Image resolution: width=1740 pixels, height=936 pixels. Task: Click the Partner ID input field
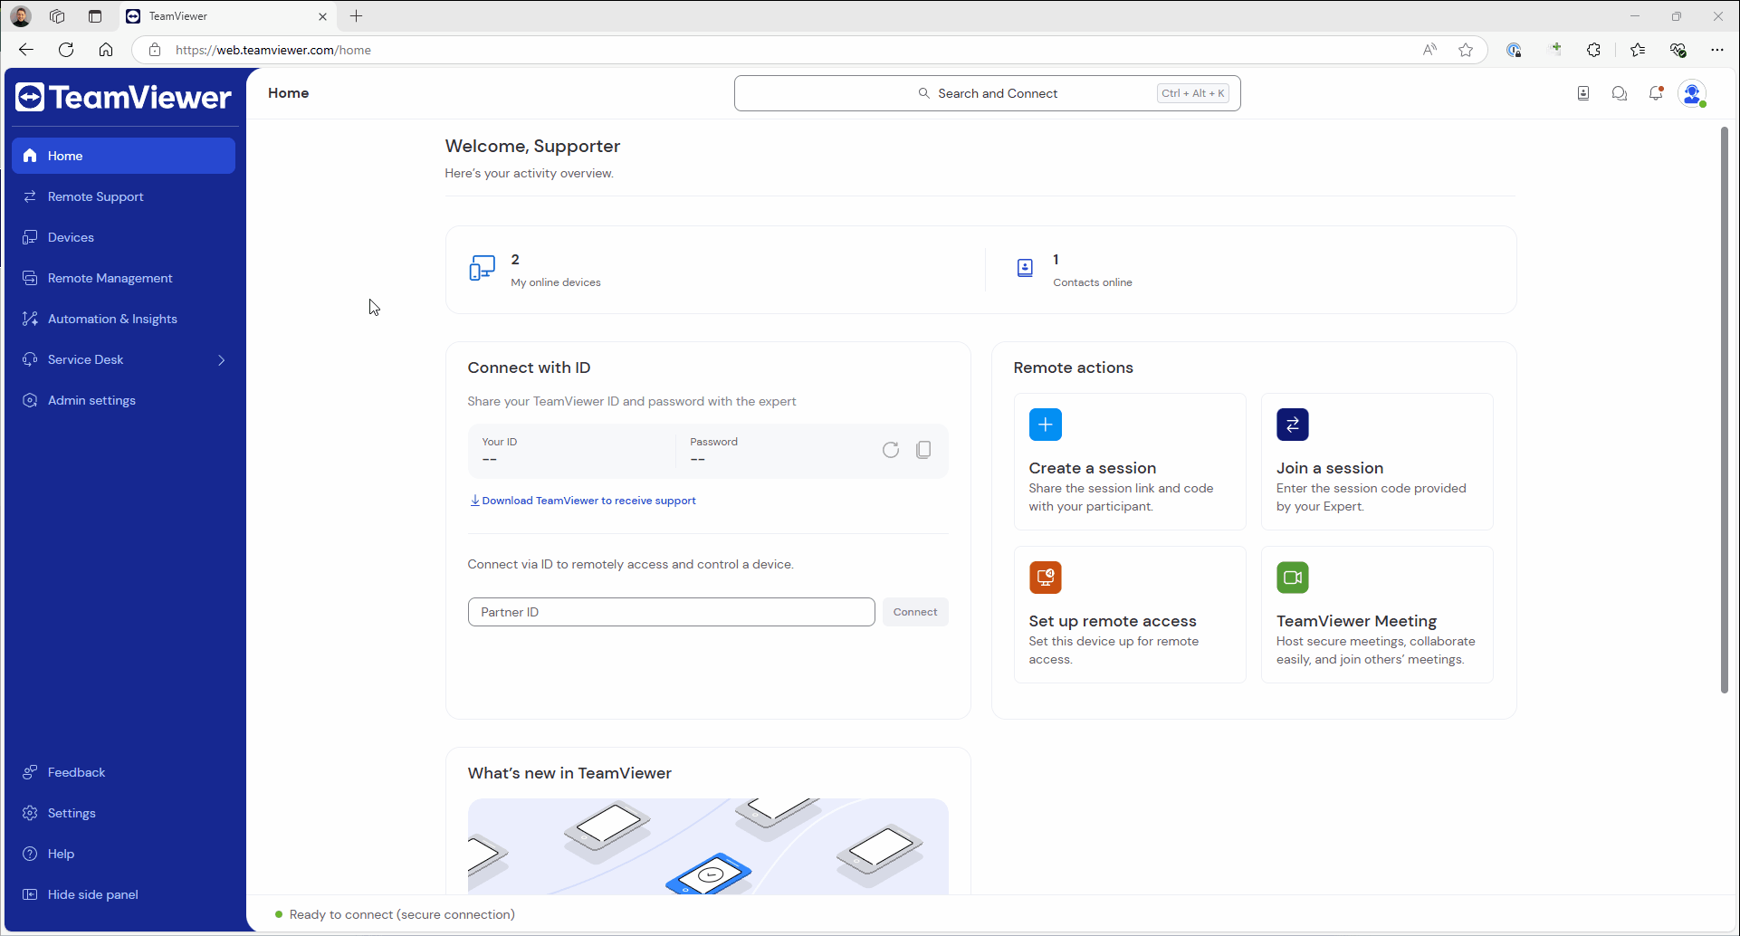tap(671, 612)
